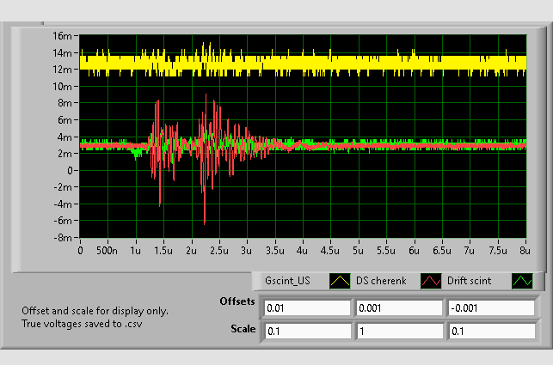The height and width of the screenshot is (365, 553).
Task: Click the Gscint_US offset field showing 0.01
Action: [307, 308]
